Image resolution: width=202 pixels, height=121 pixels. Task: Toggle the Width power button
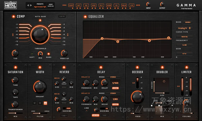(x=40, y=67)
